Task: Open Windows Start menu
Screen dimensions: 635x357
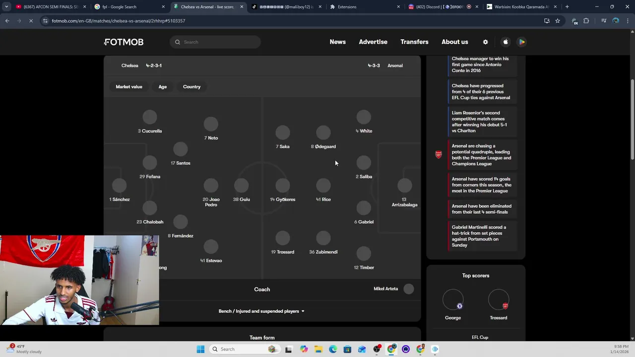Action: (200, 349)
